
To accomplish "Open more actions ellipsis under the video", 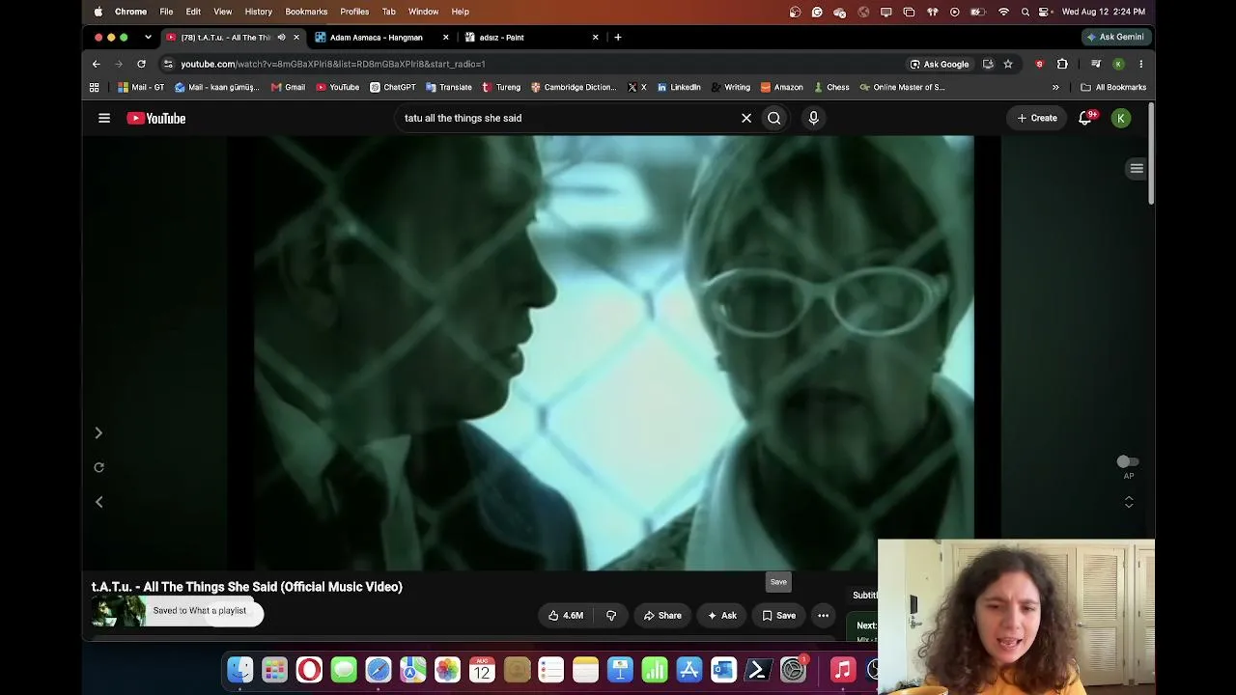I will click(x=824, y=615).
